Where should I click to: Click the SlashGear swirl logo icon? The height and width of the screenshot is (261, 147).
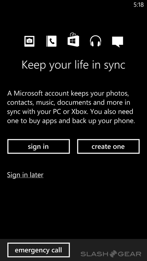[x=113, y=254]
